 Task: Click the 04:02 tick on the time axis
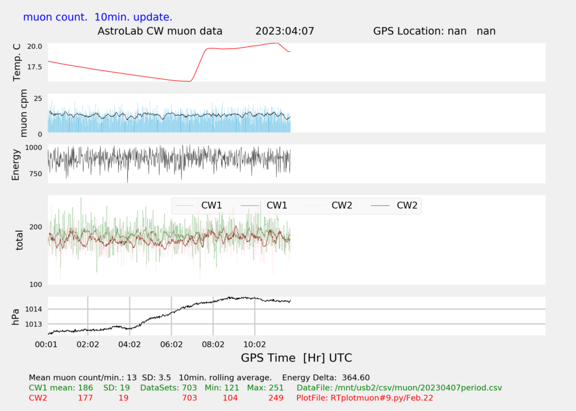coord(129,344)
